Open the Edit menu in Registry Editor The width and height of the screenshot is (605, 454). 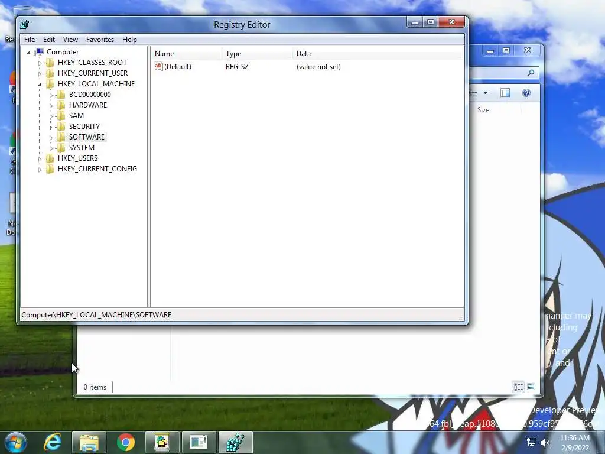[48, 40]
